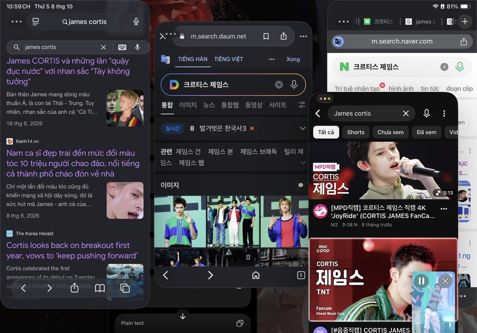This screenshot has height=333, width=477.
Task: Play the MBC K-pop 제임스 TNT fancam thumbnail
Action: pyautogui.click(x=383, y=279)
